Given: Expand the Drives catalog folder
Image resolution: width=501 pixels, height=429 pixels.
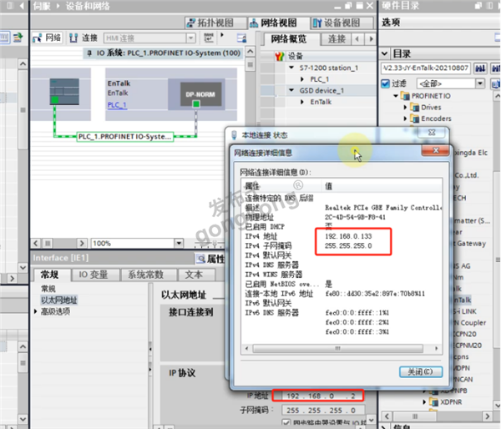Looking at the screenshot, I should [x=406, y=107].
